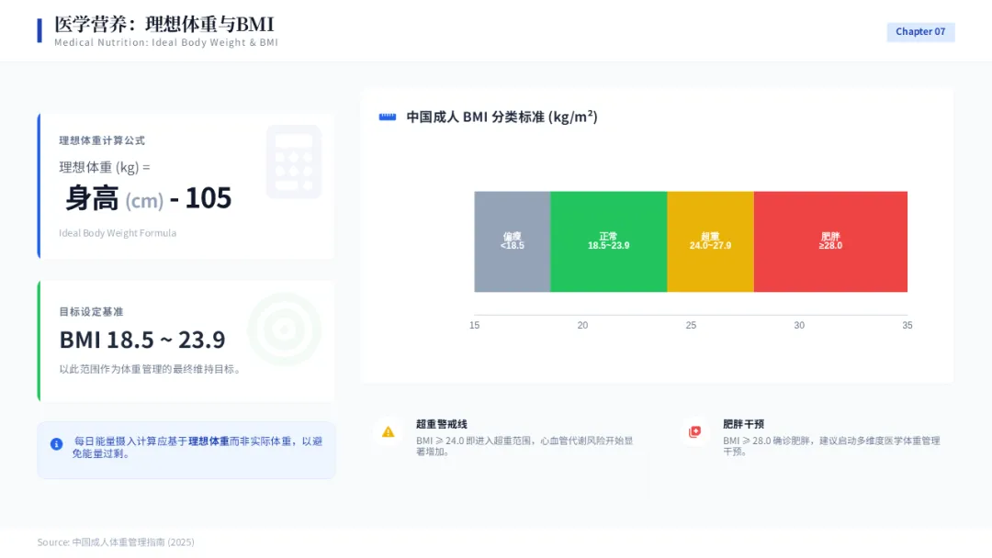Click the formula text 身高 (cm) - 105
This screenshot has height=558, width=992.
tap(148, 198)
